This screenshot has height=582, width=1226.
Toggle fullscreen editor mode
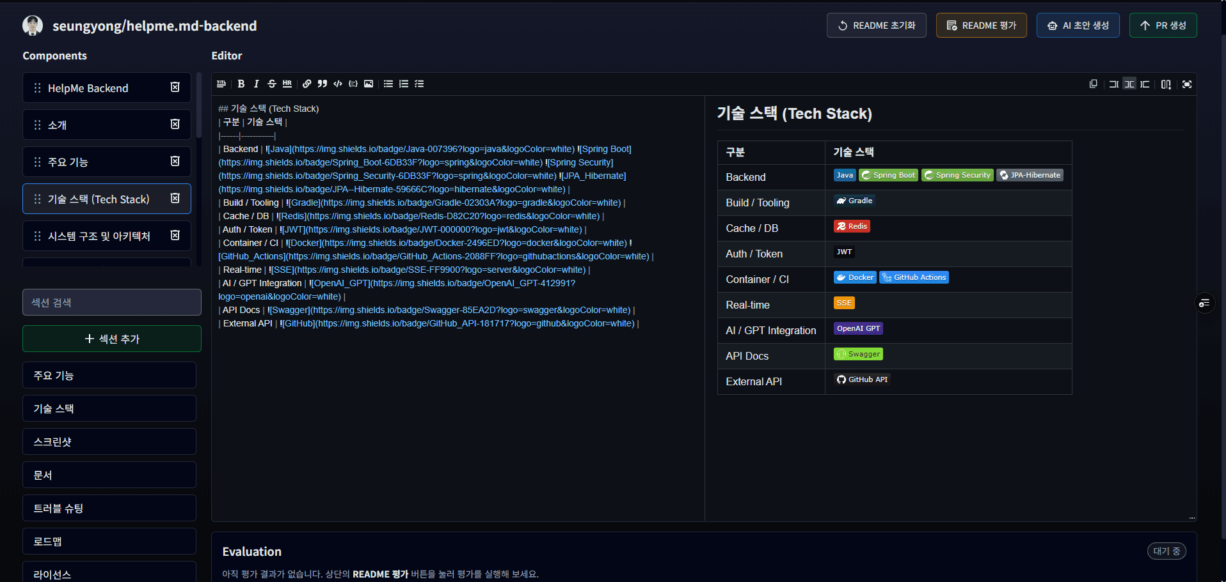(1187, 84)
